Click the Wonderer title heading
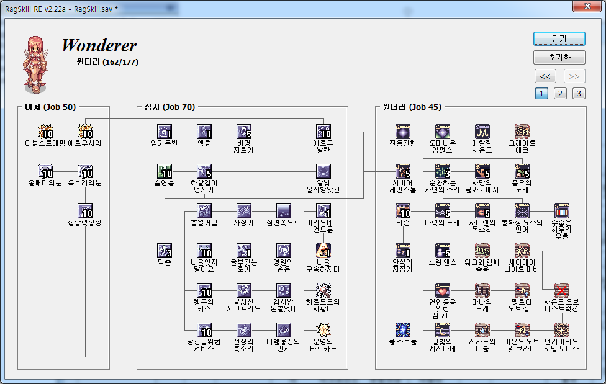The width and height of the screenshot is (606, 384). tap(99, 45)
